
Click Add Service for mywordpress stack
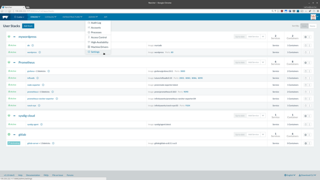click(x=253, y=36)
